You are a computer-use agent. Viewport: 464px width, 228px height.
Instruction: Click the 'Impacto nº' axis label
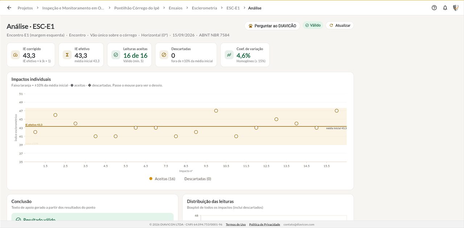[x=186, y=171]
